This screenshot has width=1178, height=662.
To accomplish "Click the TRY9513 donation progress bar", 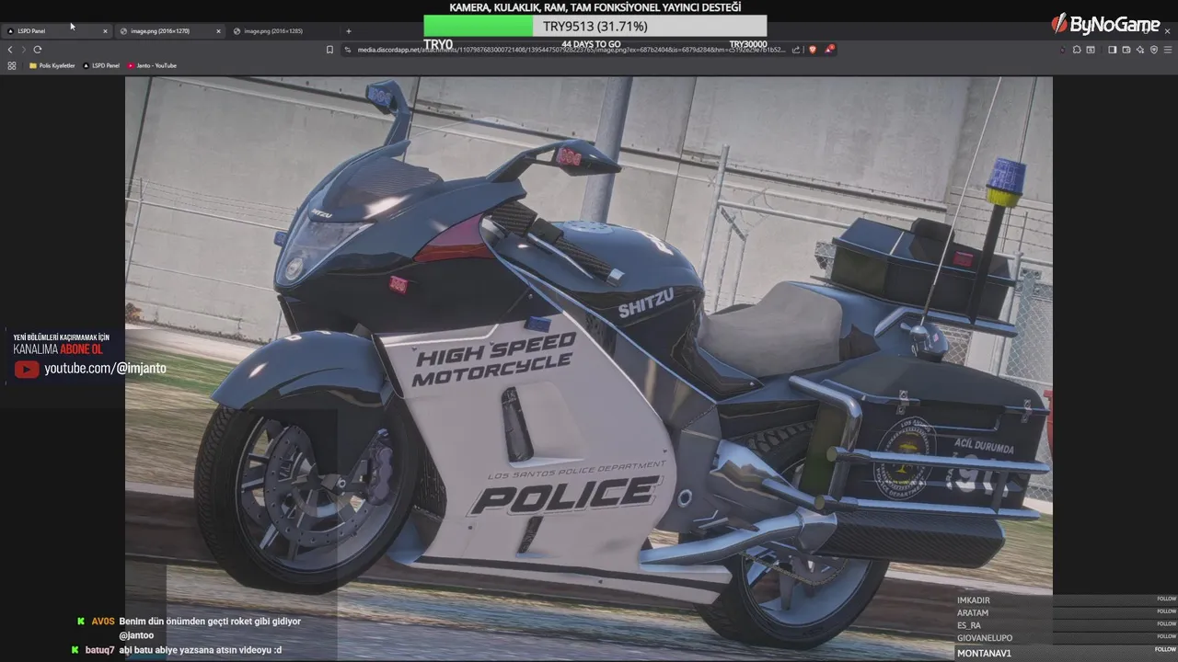I will click(x=595, y=26).
